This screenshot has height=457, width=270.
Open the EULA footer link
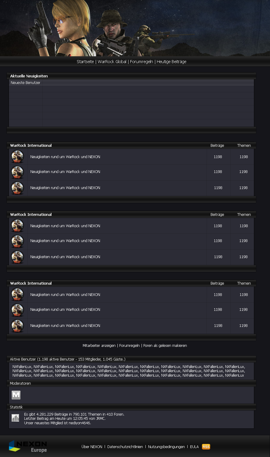(194, 447)
